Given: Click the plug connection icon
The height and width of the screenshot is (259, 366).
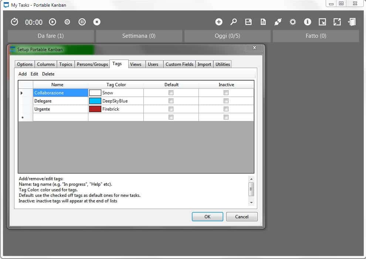Looking at the screenshot, I should [278, 22].
